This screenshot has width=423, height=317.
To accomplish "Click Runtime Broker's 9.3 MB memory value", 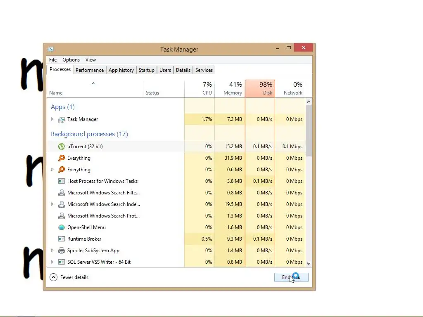I will coord(235,239).
